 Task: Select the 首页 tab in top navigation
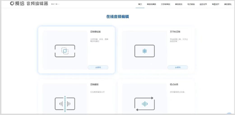pos(140,4)
